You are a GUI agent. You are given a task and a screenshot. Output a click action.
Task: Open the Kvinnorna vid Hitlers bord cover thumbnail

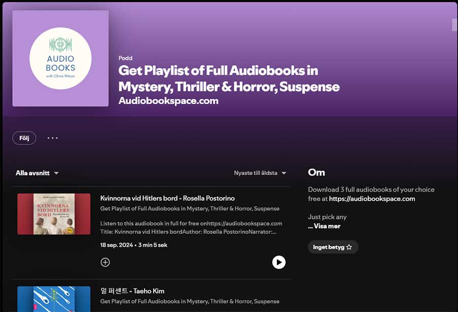54,214
